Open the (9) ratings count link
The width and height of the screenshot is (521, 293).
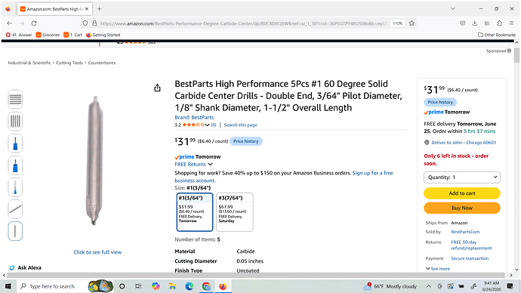coord(214,125)
